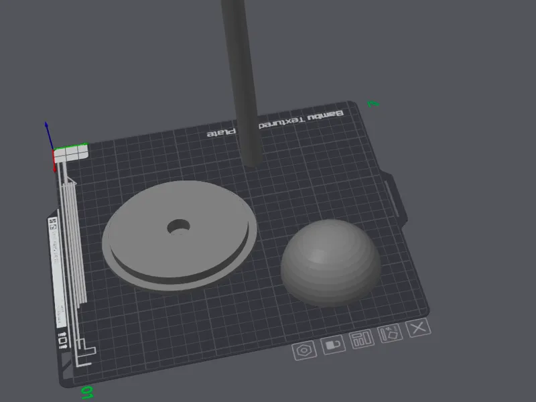Click the white exclusion zone at plate corner
This screenshot has height=402, width=536.
(71, 153)
